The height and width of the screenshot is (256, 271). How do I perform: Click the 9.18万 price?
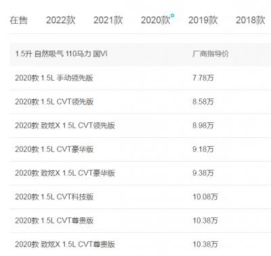203,149
